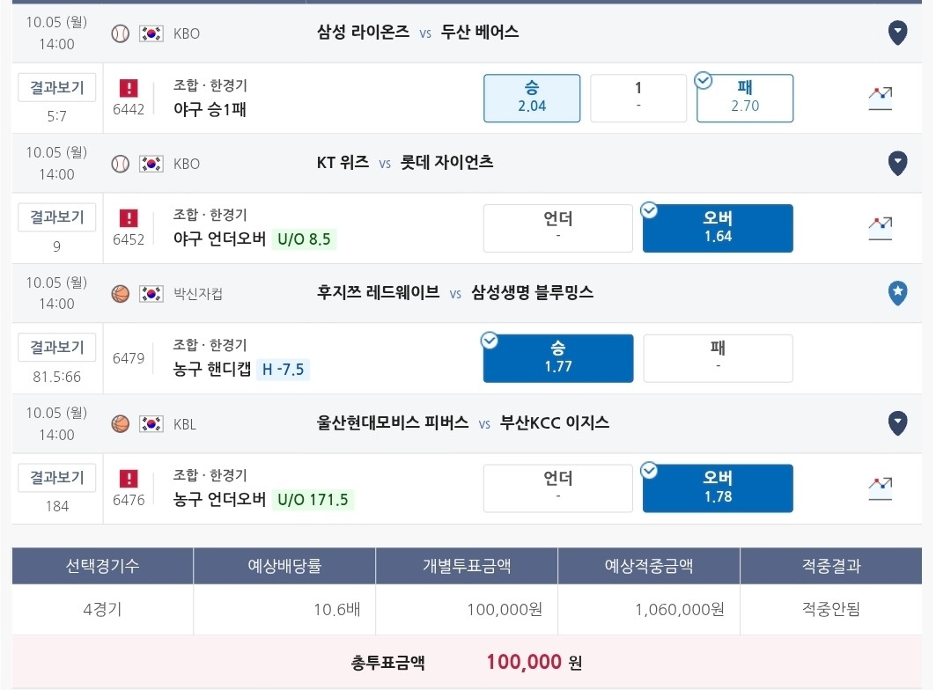Click 결과보기 button for score 5:7
Screen dimensions: 951x690
[x=56, y=88]
